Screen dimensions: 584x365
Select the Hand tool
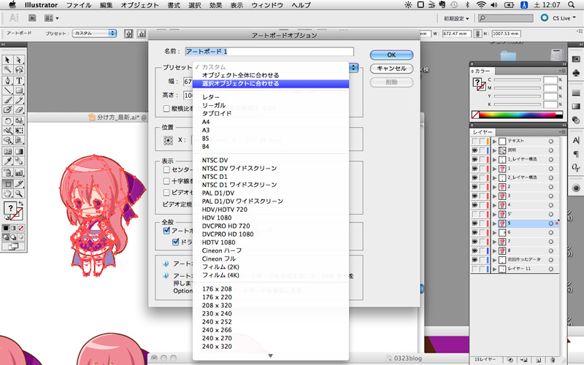coord(7,193)
